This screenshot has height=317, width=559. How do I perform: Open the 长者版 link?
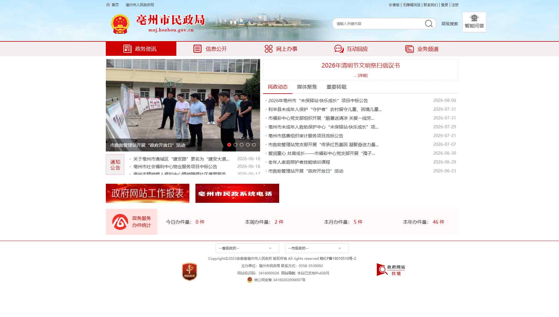(x=394, y=5)
